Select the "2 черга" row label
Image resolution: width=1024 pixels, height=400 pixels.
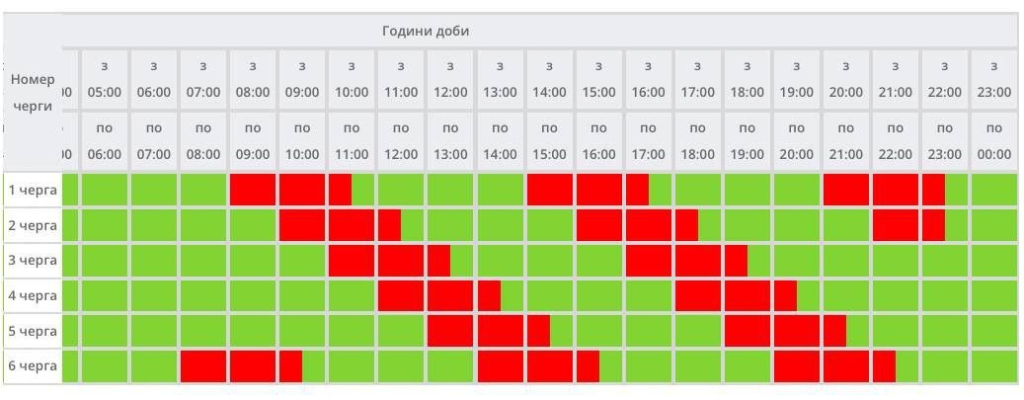click(x=33, y=225)
